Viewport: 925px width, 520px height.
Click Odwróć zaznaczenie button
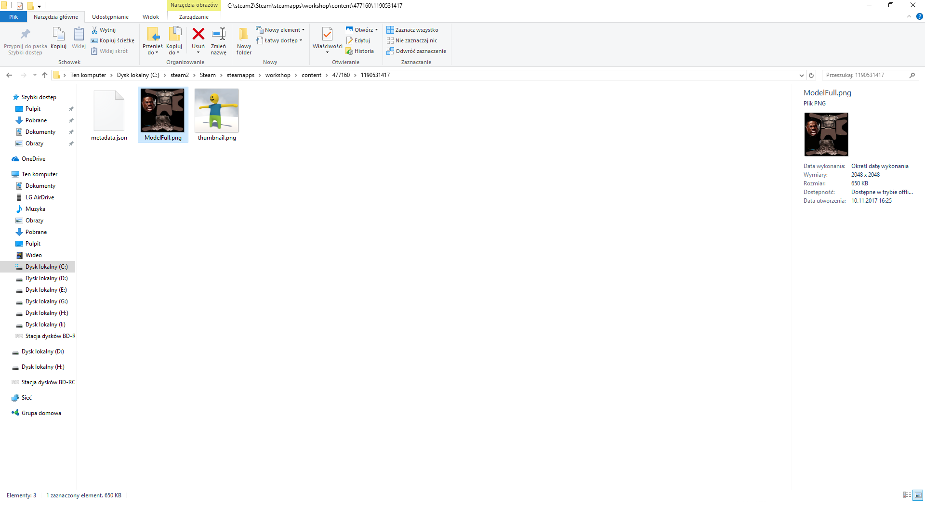416,51
